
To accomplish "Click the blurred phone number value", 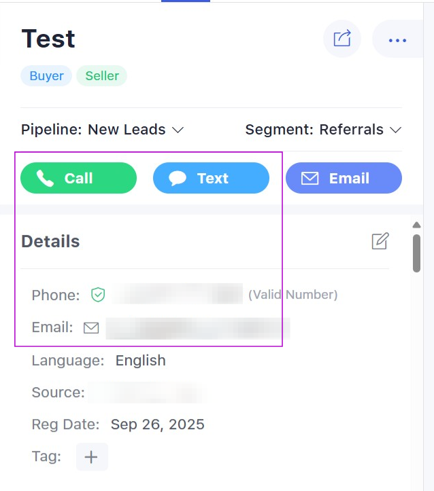I will tap(178, 295).
